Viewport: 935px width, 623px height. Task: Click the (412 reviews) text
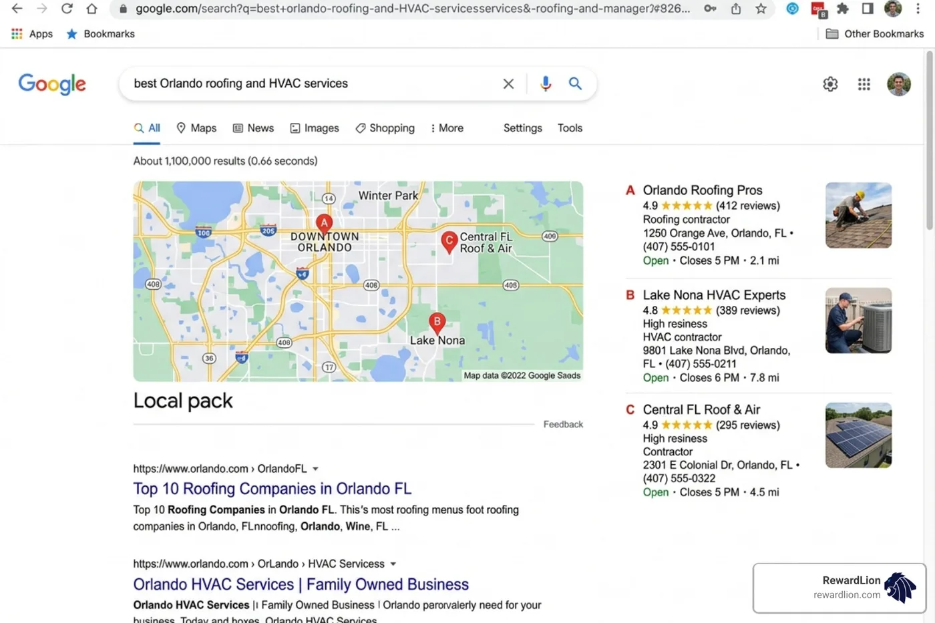coord(748,206)
